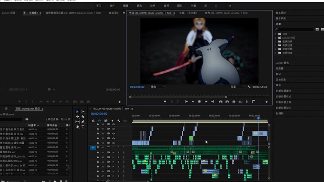Open timeline display settings wrench

coord(119,121)
